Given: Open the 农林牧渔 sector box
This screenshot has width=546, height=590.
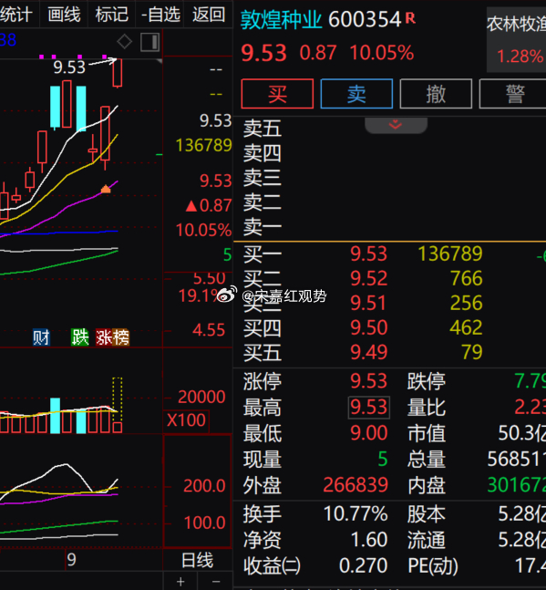Looking at the screenshot, I should [x=516, y=39].
